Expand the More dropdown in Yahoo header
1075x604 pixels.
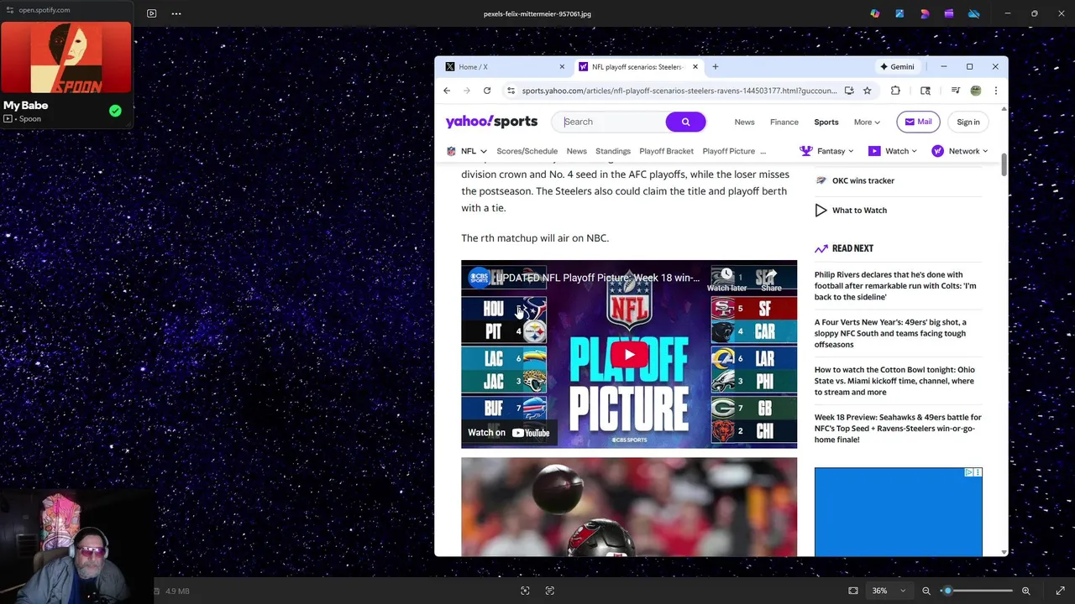click(x=867, y=122)
